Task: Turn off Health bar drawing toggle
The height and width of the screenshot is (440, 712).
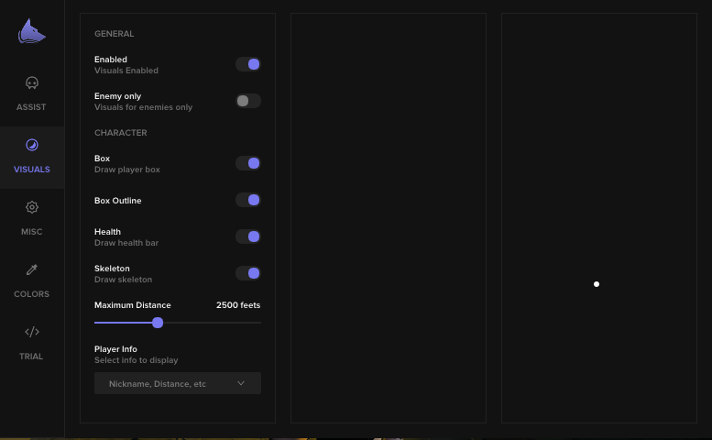Action: coord(248,236)
